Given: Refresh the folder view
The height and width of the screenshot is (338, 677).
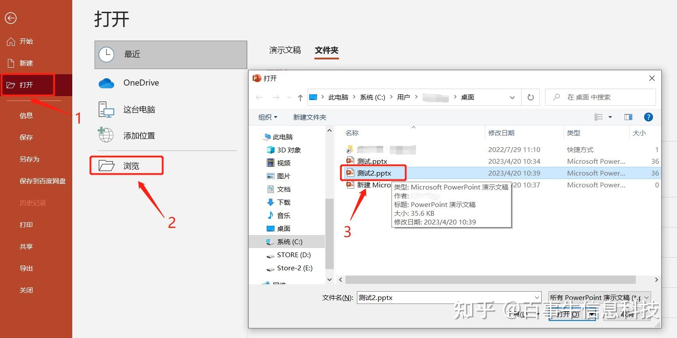Looking at the screenshot, I should coord(530,97).
